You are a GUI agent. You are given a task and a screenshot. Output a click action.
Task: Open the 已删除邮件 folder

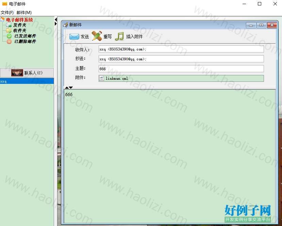point(25,42)
